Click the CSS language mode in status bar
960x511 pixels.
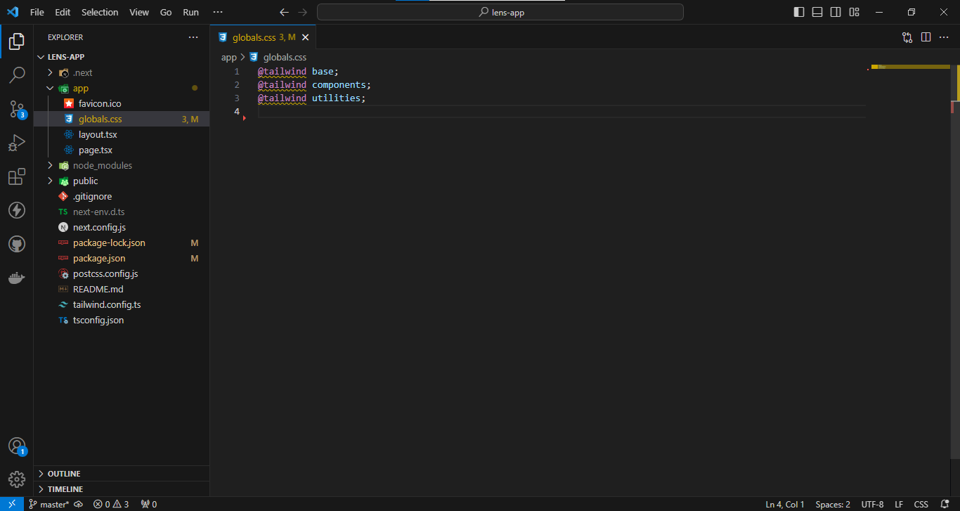click(921, 504)
